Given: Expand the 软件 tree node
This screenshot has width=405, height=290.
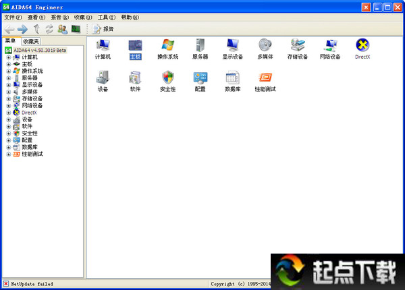Looking at the screenshot, I should [9, 127].
